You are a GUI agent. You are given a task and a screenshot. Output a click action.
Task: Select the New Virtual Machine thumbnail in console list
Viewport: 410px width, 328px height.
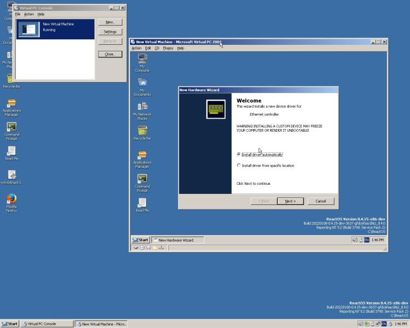(29, 29)
